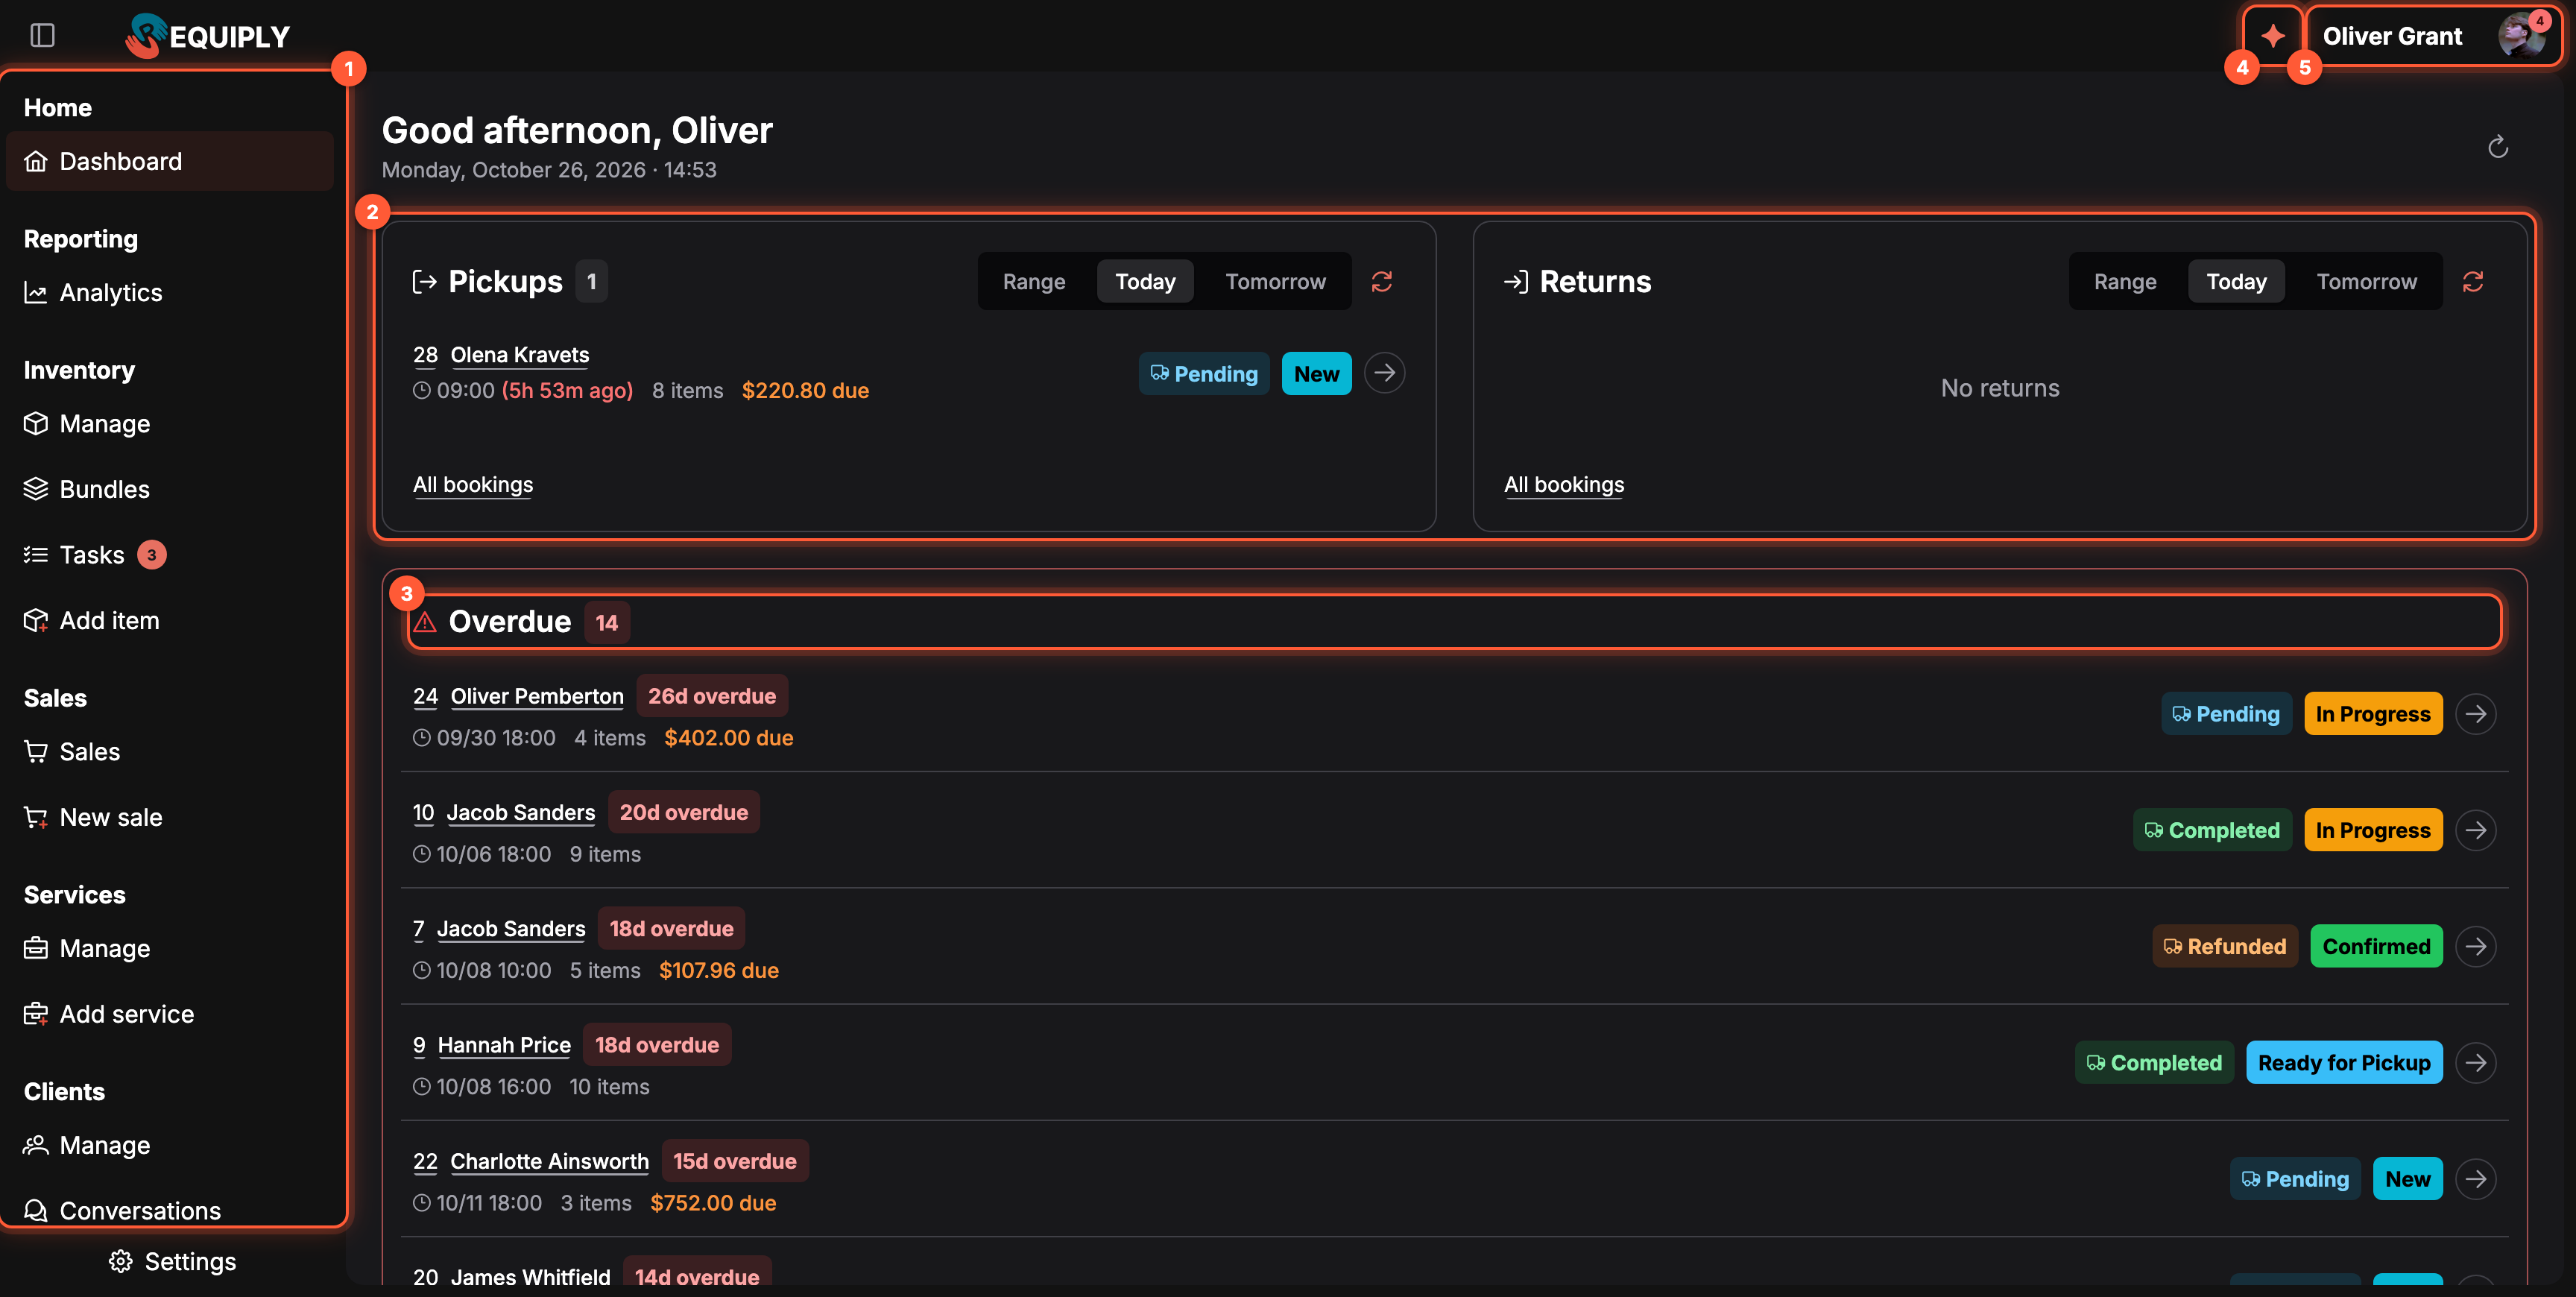This screenshot has width=2576, height=1297.
Task: Select Range filter in Pickups
Action: pos(1034,282)
